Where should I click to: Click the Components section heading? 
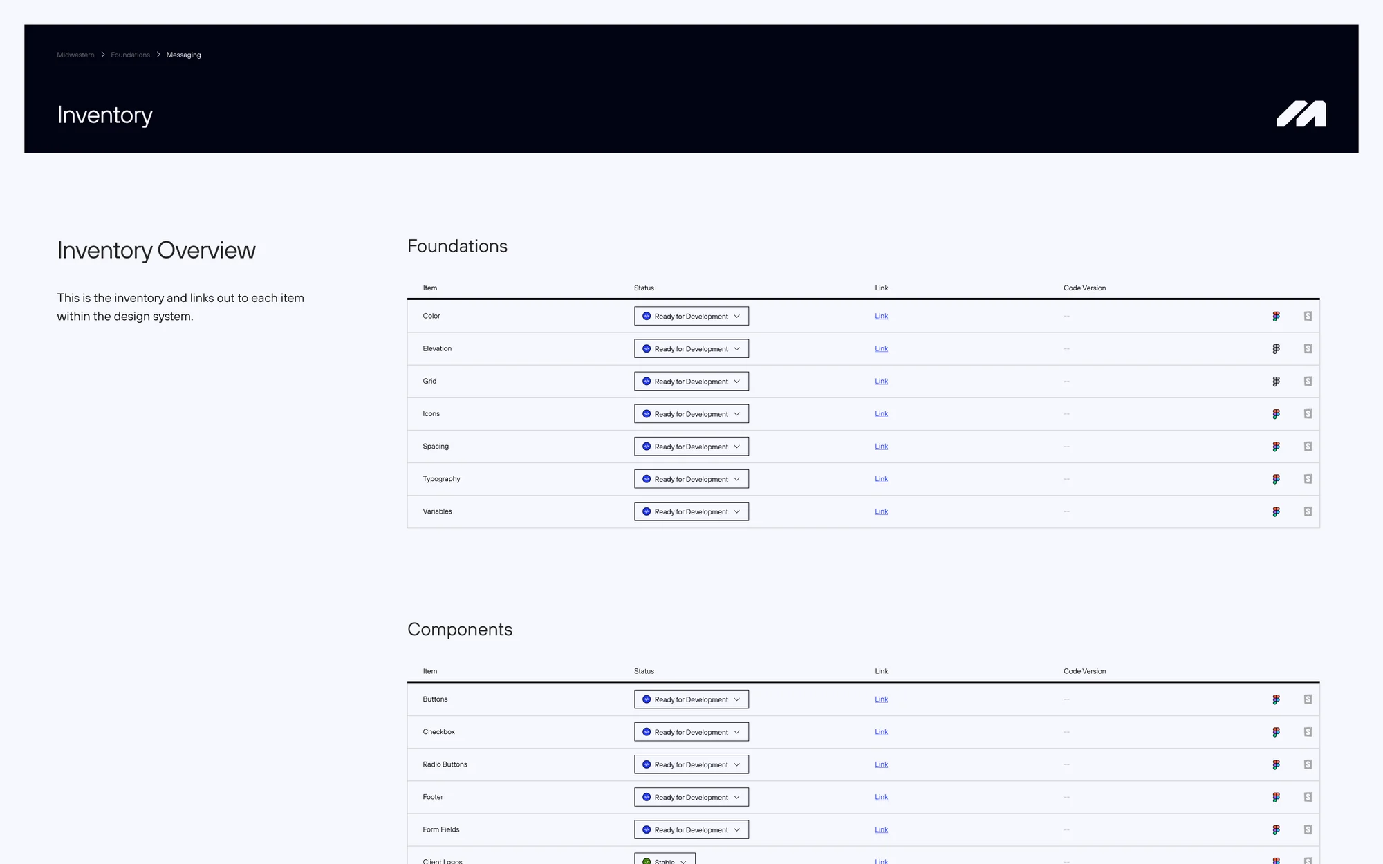[460, 629]
